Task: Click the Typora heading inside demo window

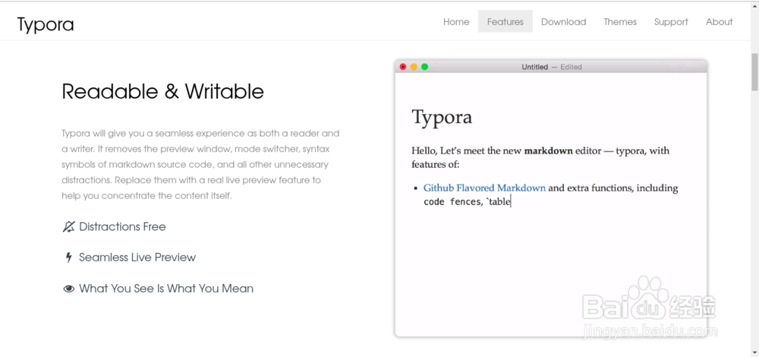Action: (442, 117)
